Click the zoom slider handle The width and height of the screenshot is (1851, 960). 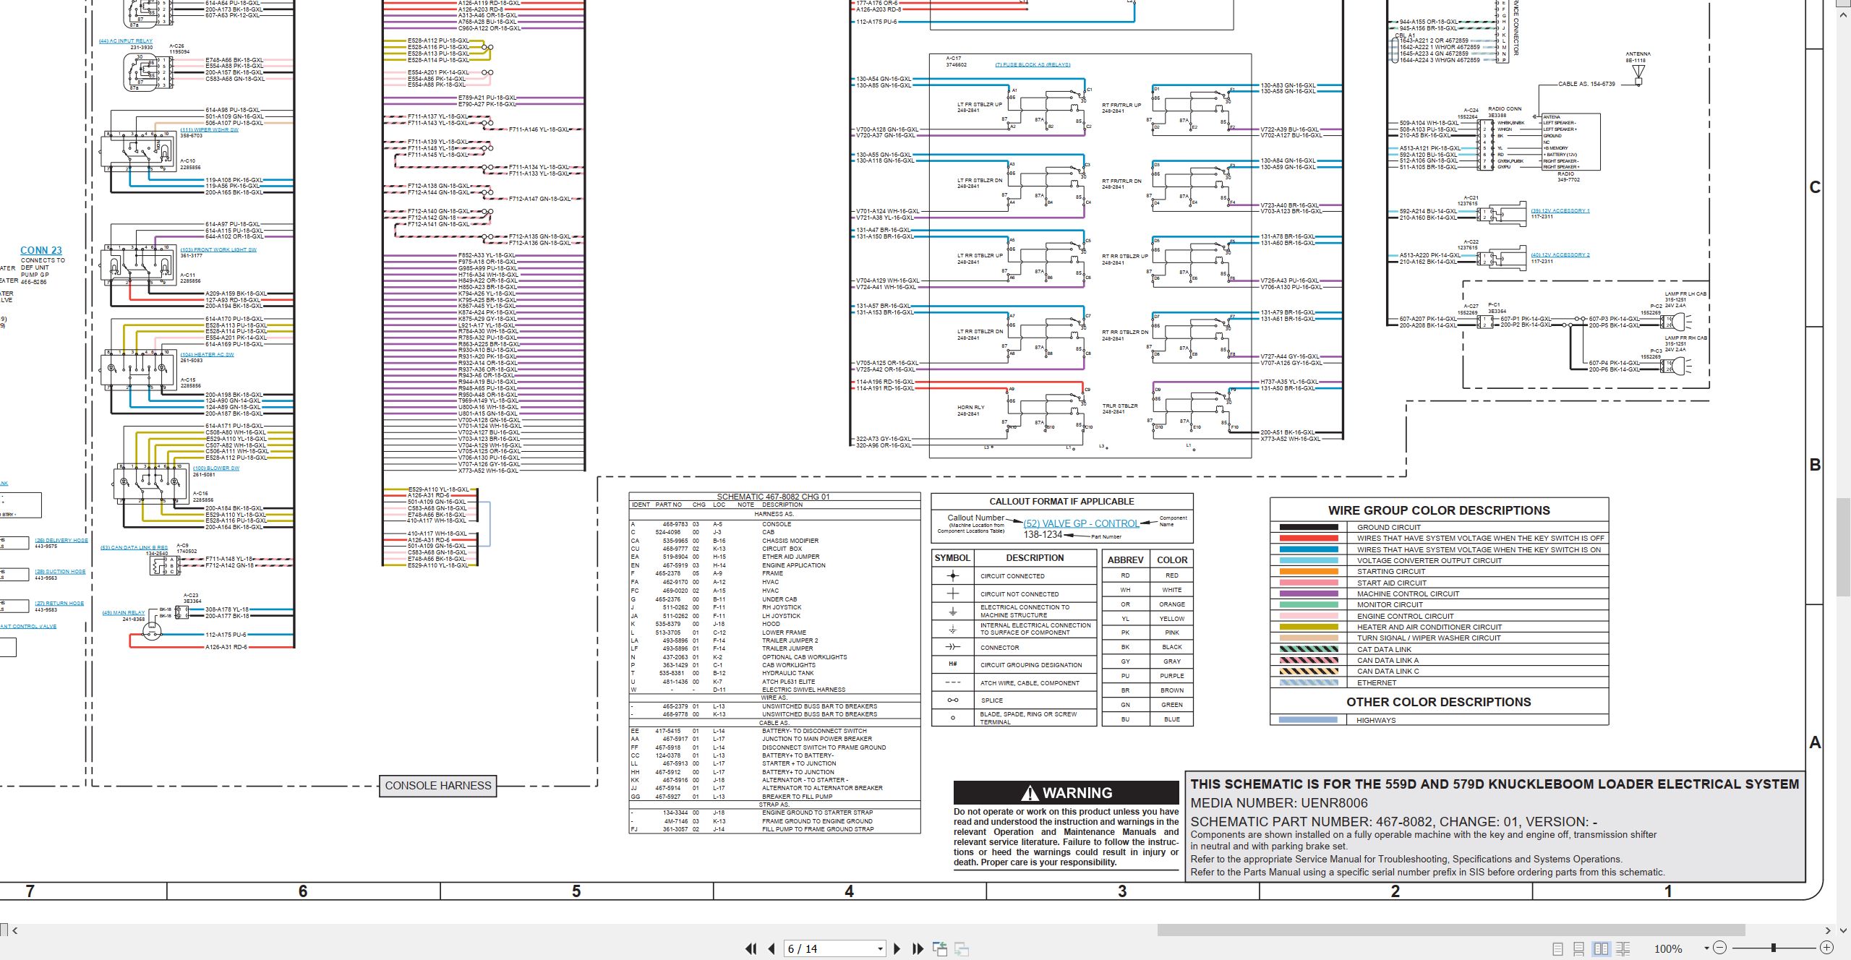[1773, 948]
